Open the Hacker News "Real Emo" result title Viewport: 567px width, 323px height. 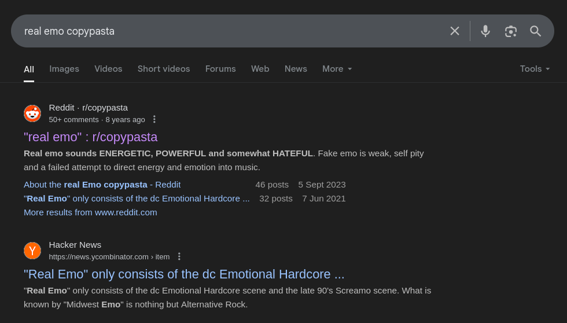click(184, 274)
